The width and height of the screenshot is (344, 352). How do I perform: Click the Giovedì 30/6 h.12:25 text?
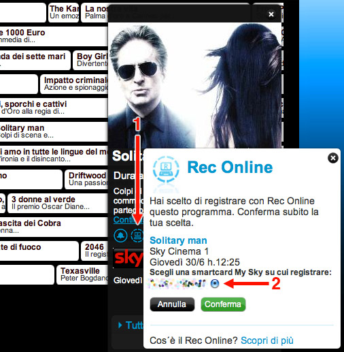click(x=194, y=262)
